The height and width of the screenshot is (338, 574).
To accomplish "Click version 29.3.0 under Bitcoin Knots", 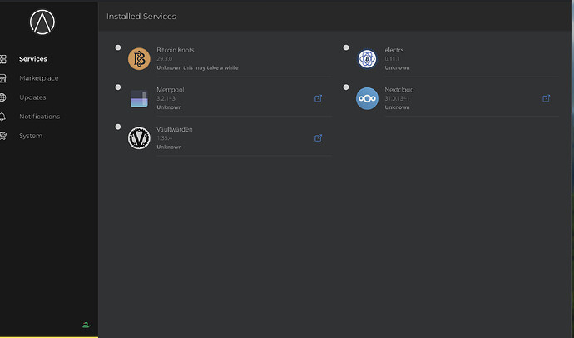I will [x=165, y=58].
